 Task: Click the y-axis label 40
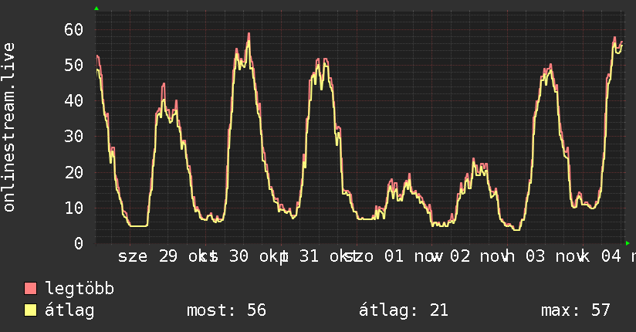[73, 100]
